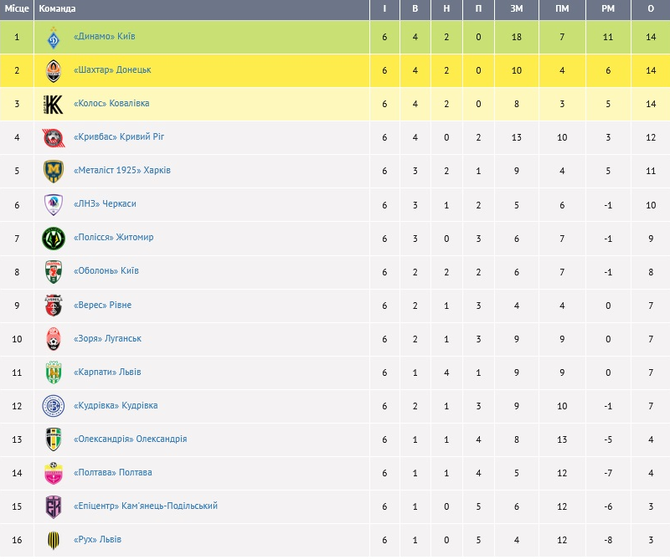This screenshot has width=670, height=560.
Task: Click the Epitsentr Kamianets-Podilskyi logo
Action: coord(54,507)
